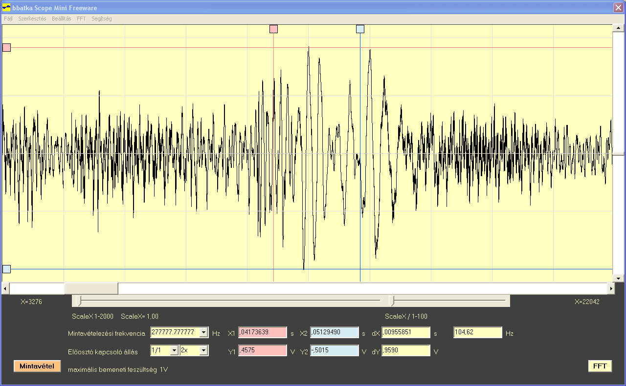Select the pink Y1 level marker on the left edge
This screenshot has width=626, height=386.
6,47
